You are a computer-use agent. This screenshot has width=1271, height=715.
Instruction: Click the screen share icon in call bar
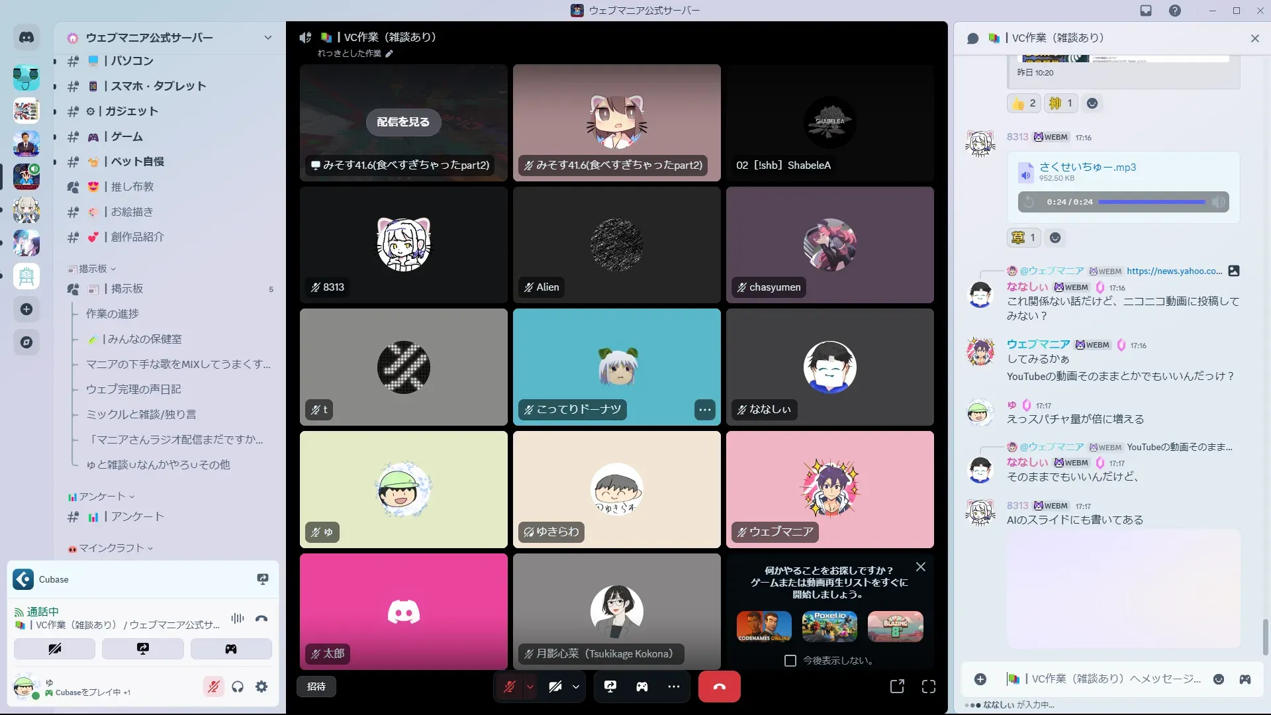[610, 687]
